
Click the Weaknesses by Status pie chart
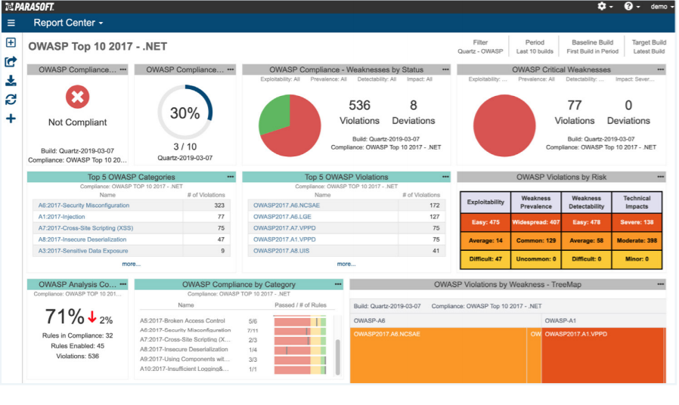(290, 125)
